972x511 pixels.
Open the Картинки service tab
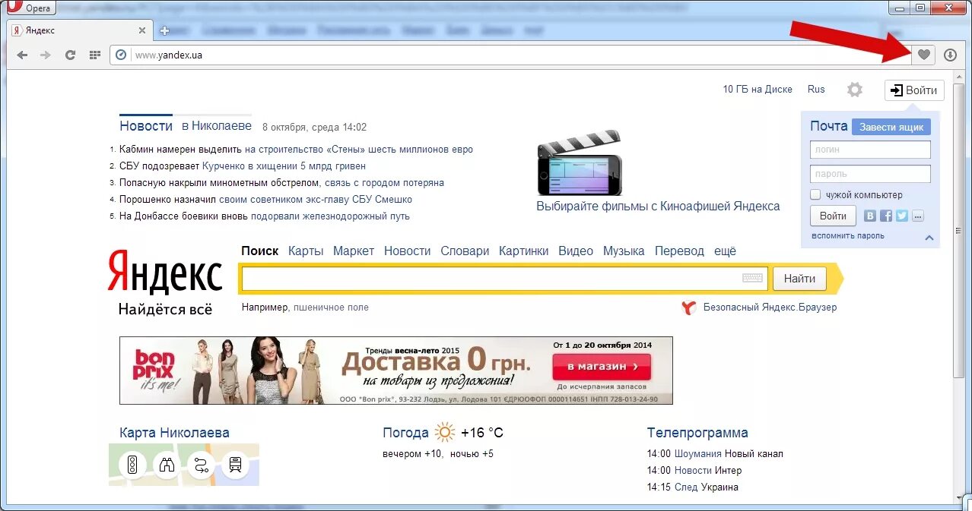tap(523, 251)
